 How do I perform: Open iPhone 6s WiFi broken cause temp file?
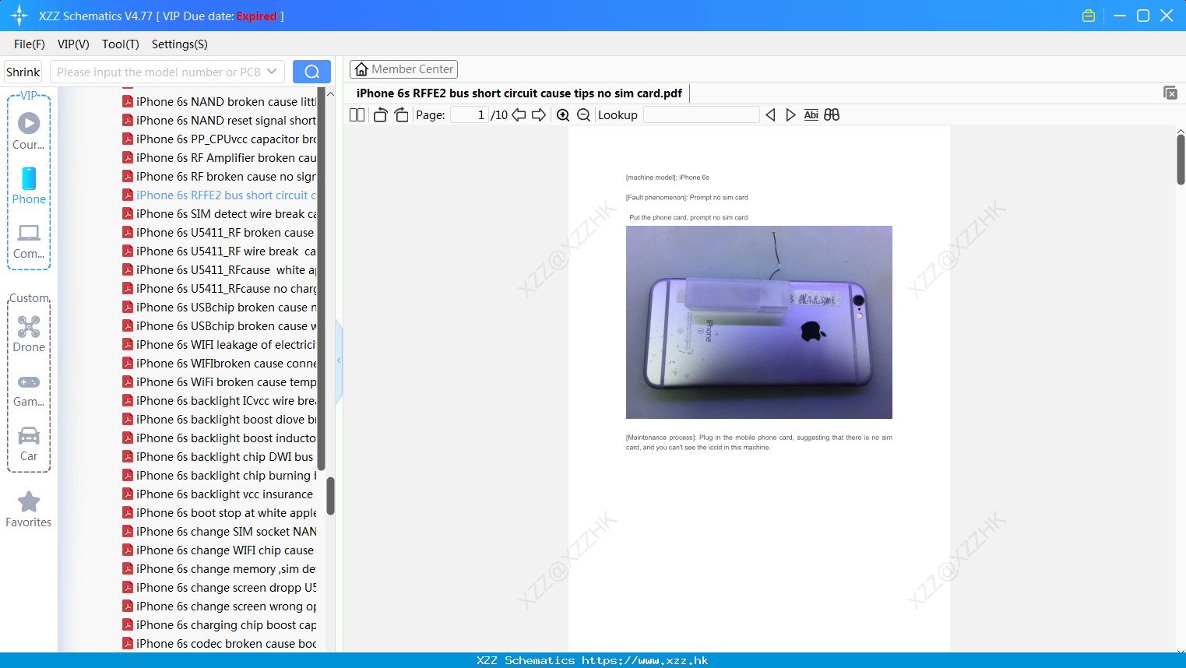point(220,382)
